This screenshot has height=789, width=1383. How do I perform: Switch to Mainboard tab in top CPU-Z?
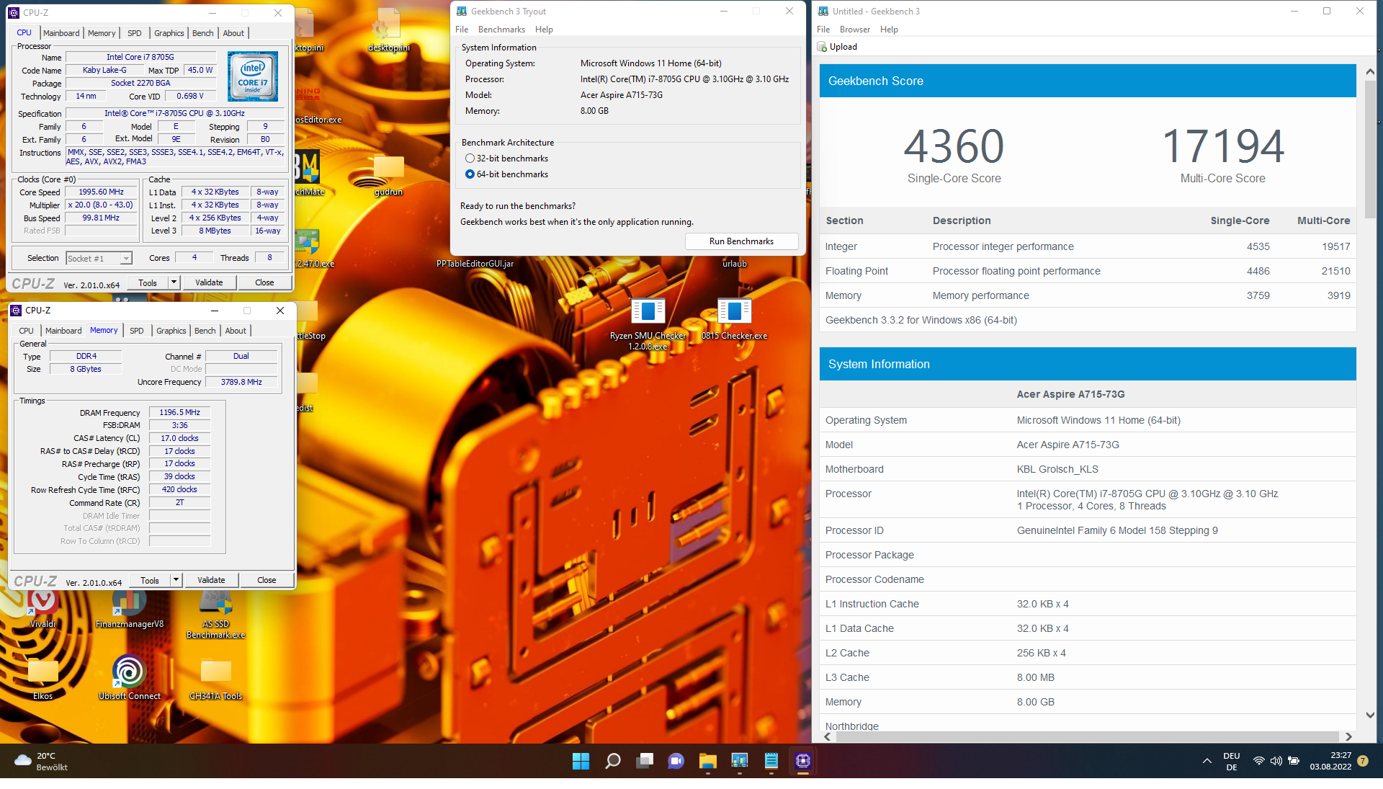61,33
